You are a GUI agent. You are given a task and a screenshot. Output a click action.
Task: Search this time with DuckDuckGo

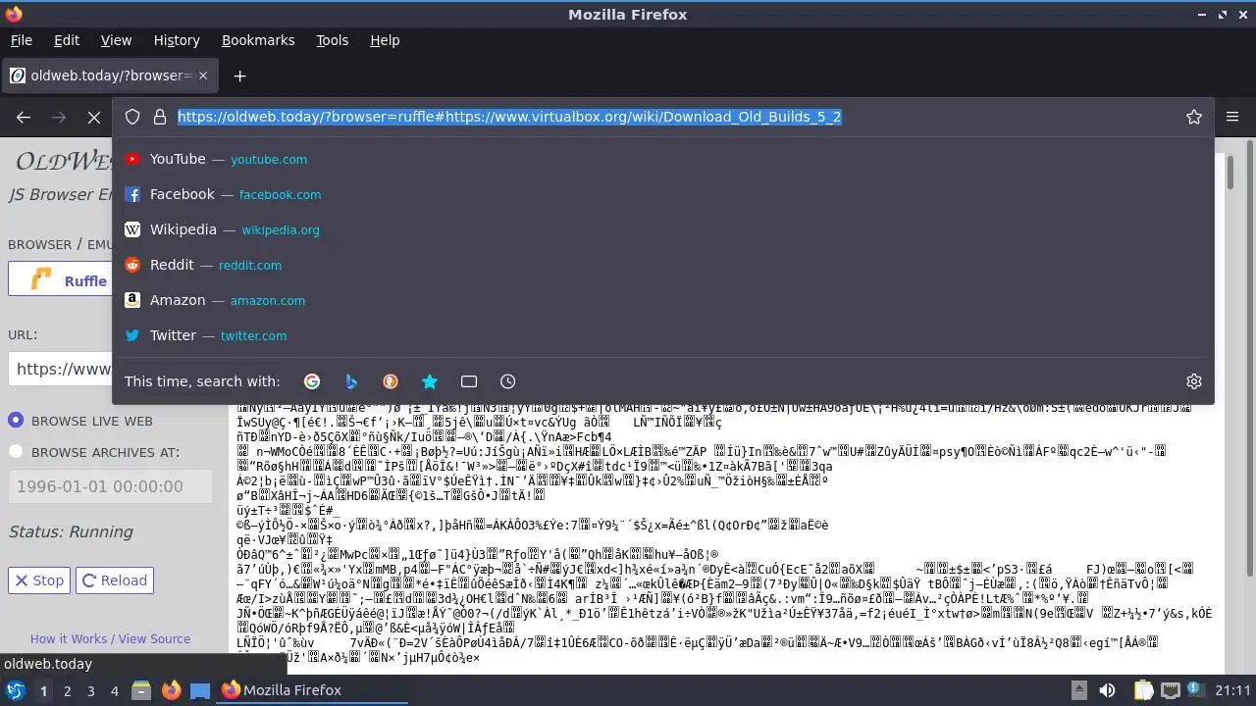tap(391, 381)
